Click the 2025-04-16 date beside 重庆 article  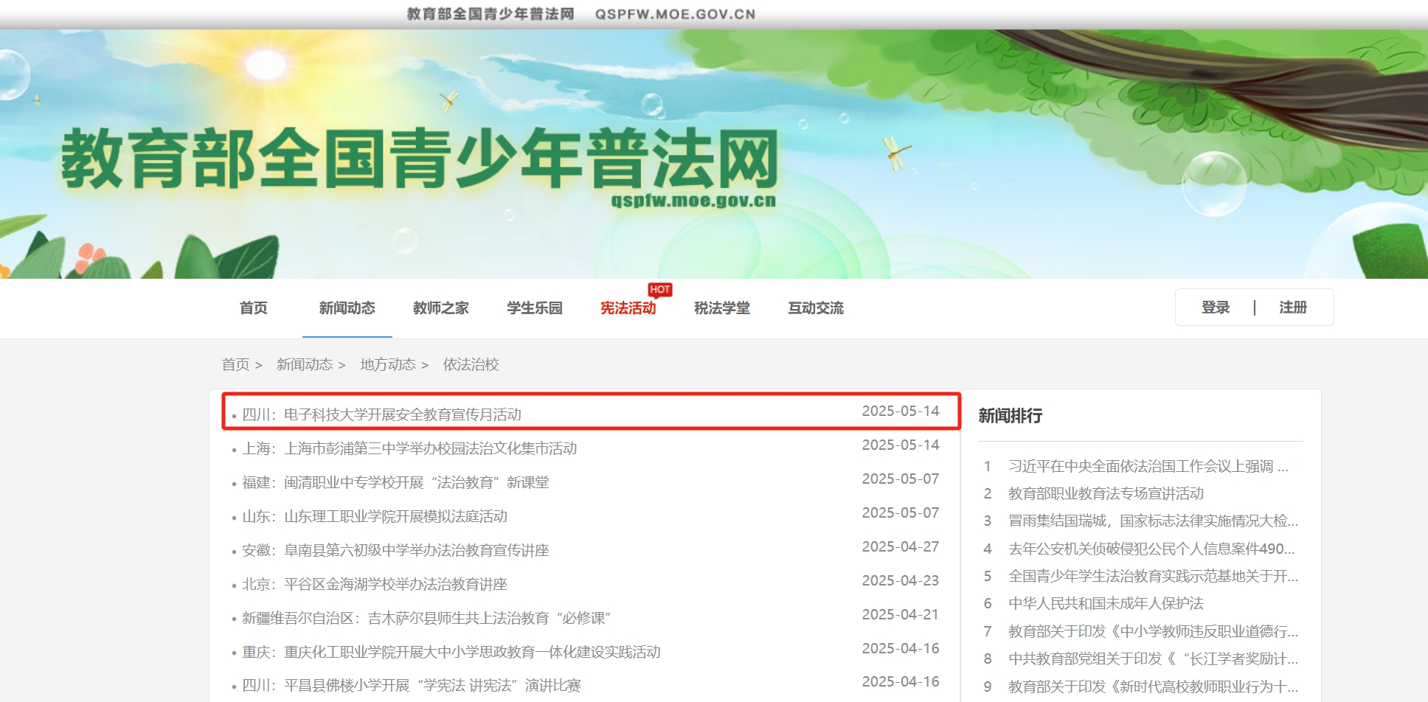click(x=901, y=648)
